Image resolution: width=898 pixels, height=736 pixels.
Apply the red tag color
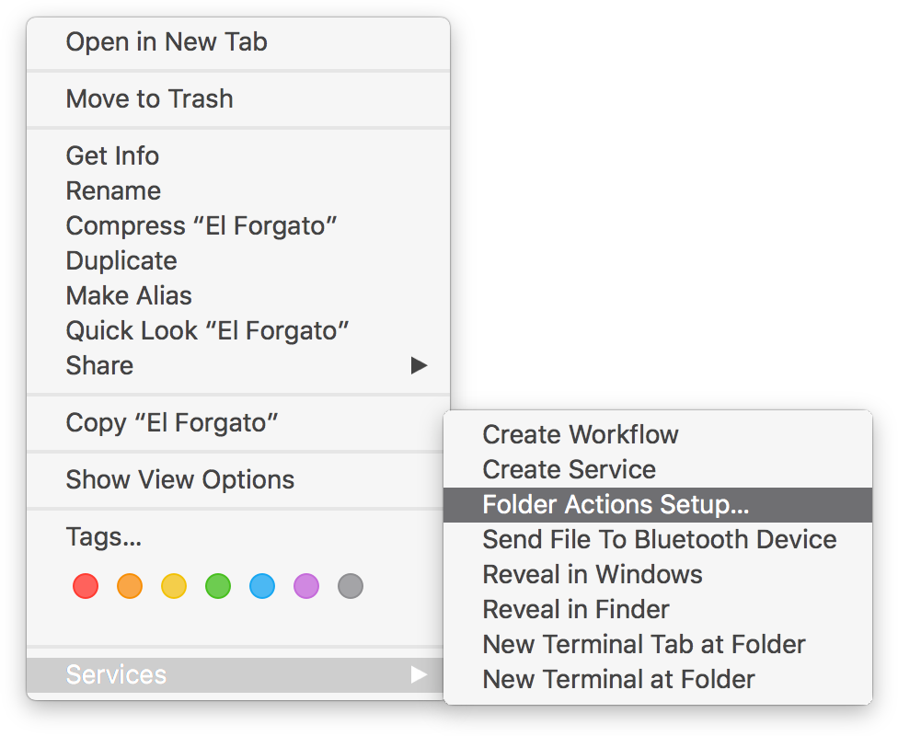click(86, 586)
